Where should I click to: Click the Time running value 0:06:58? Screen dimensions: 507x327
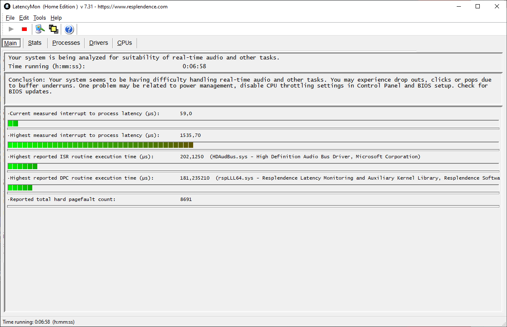point(194,66)
